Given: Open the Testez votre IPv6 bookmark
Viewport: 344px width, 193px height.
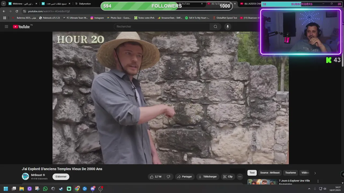Looking at the screenshot, I should 144,18.
